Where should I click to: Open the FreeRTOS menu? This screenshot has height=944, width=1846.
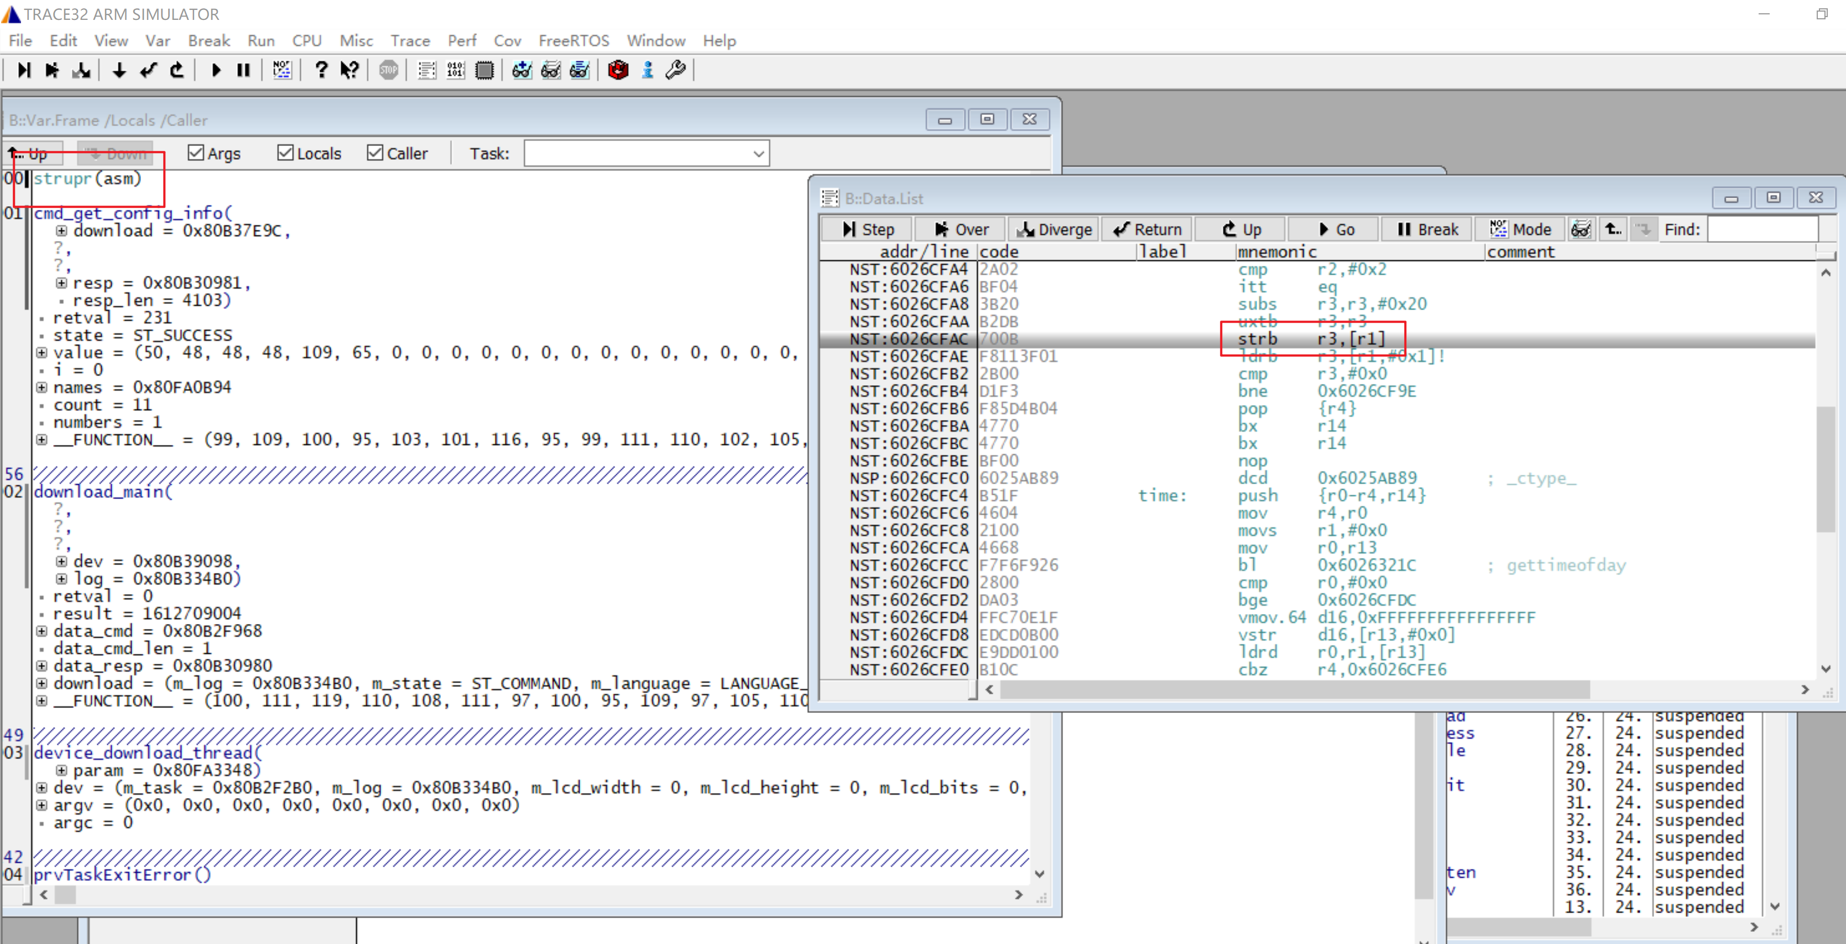coord(573,41)
